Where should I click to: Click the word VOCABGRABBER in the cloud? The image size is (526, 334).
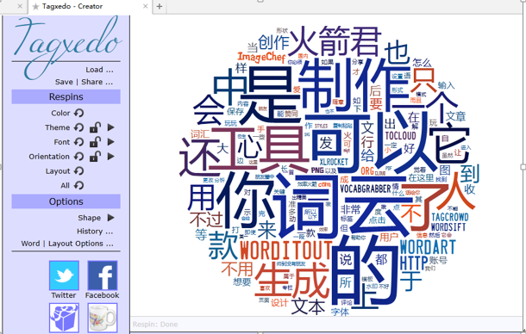click(x=366, y=189)
